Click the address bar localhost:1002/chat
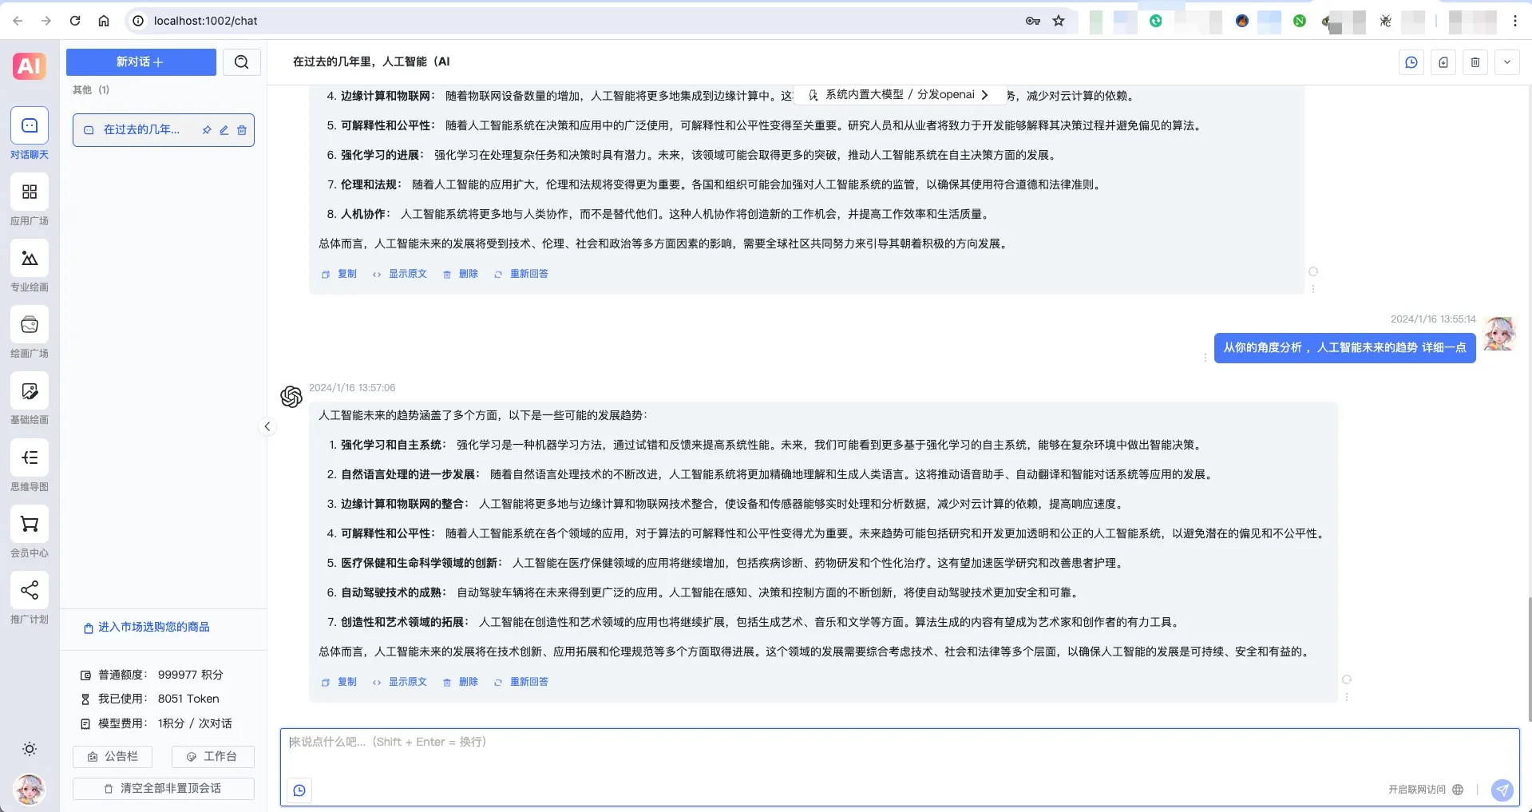 click(205, 21)
